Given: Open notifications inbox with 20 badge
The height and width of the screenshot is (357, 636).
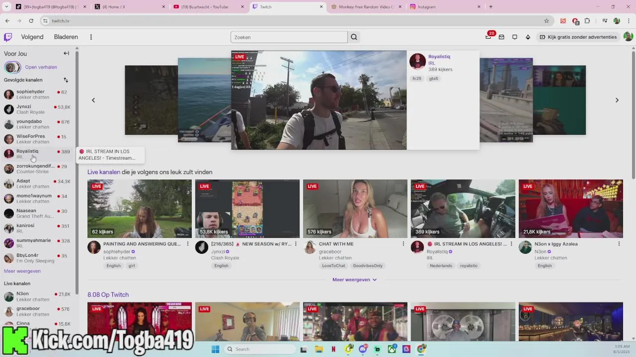Looking at the screenshot, I should (489, 37).
